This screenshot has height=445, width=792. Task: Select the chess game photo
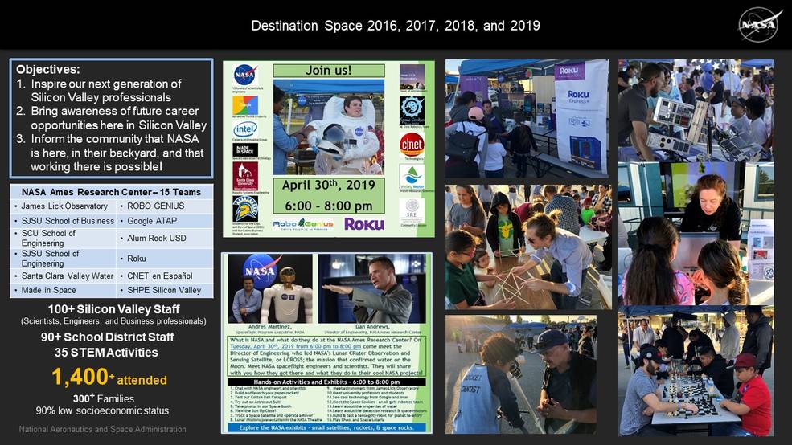(695, 371)
